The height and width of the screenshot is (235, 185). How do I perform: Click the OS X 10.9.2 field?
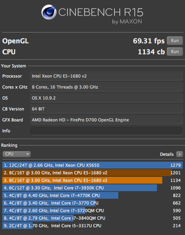click(x=106, y=98)
